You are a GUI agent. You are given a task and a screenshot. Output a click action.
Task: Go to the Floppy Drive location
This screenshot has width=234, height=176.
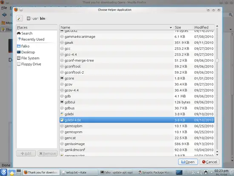point(29,64)
